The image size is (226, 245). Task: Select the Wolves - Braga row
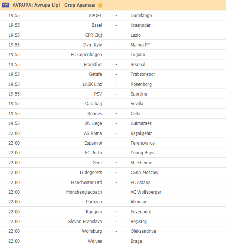point(113,241)
